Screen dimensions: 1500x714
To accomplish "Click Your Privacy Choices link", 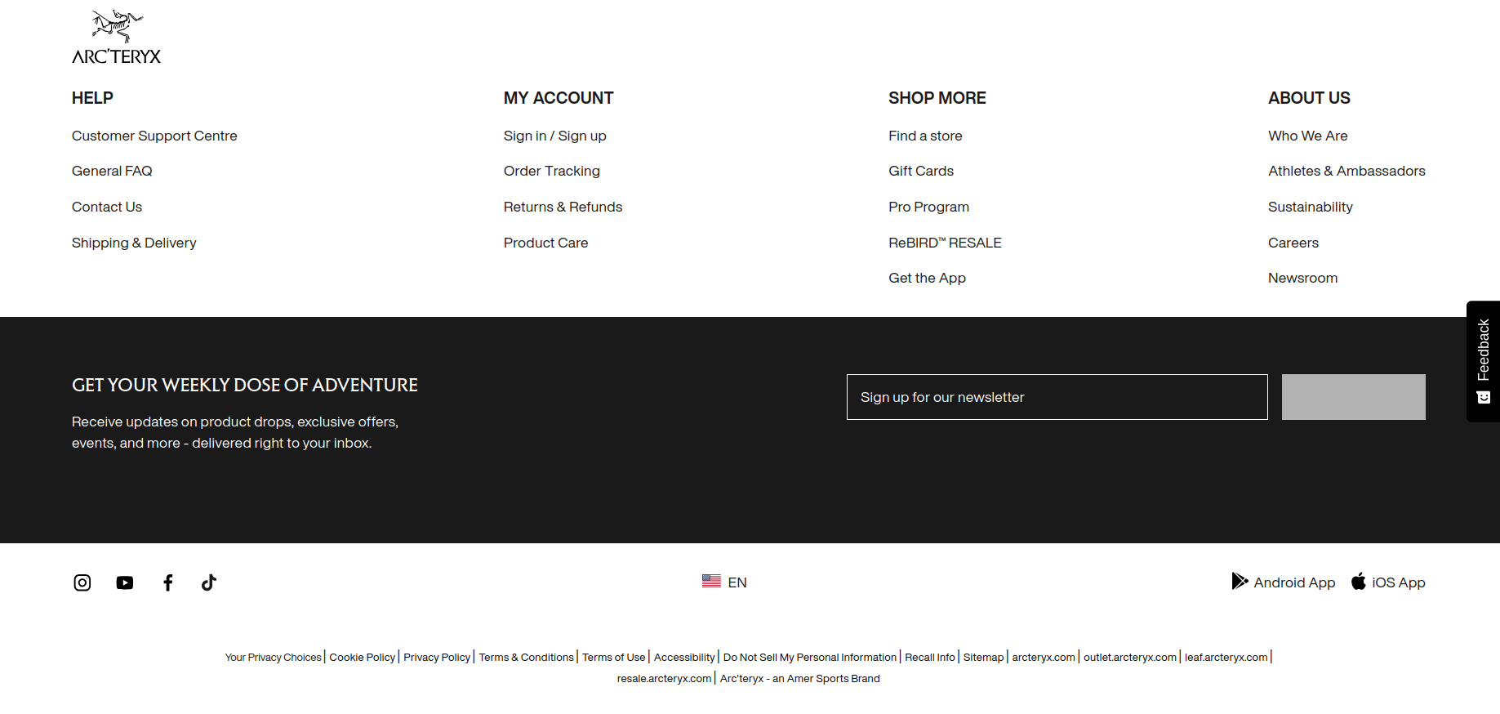I will [273, 658].
